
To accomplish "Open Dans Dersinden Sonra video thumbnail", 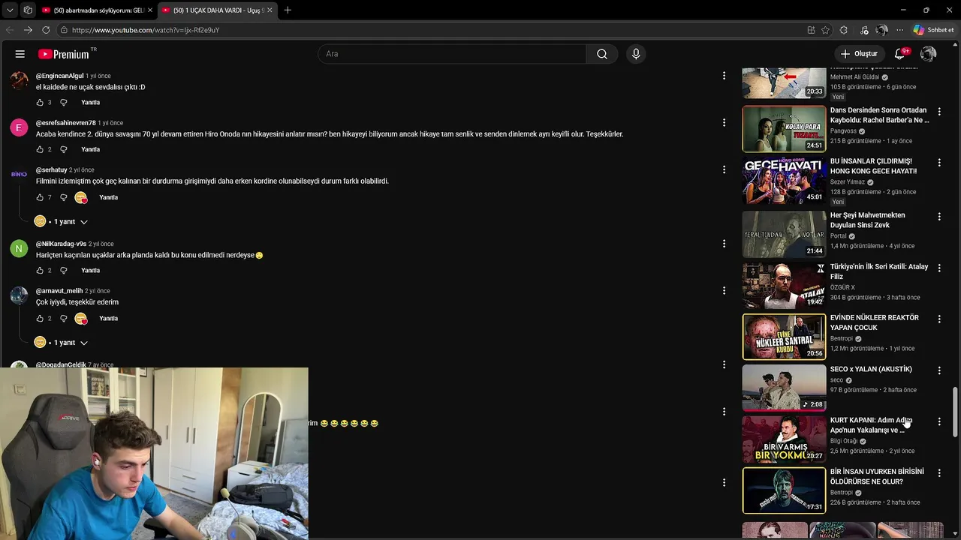I will click(784, 128).
